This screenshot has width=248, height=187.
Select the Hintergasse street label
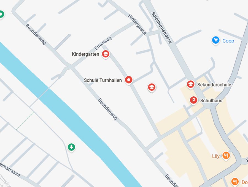(137, 24)
